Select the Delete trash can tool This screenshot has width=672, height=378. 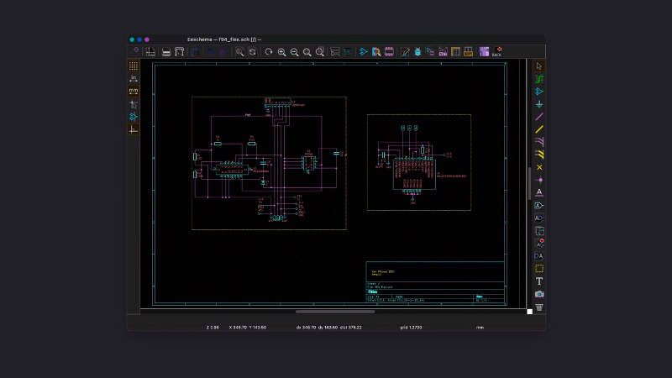pos(539,307)
